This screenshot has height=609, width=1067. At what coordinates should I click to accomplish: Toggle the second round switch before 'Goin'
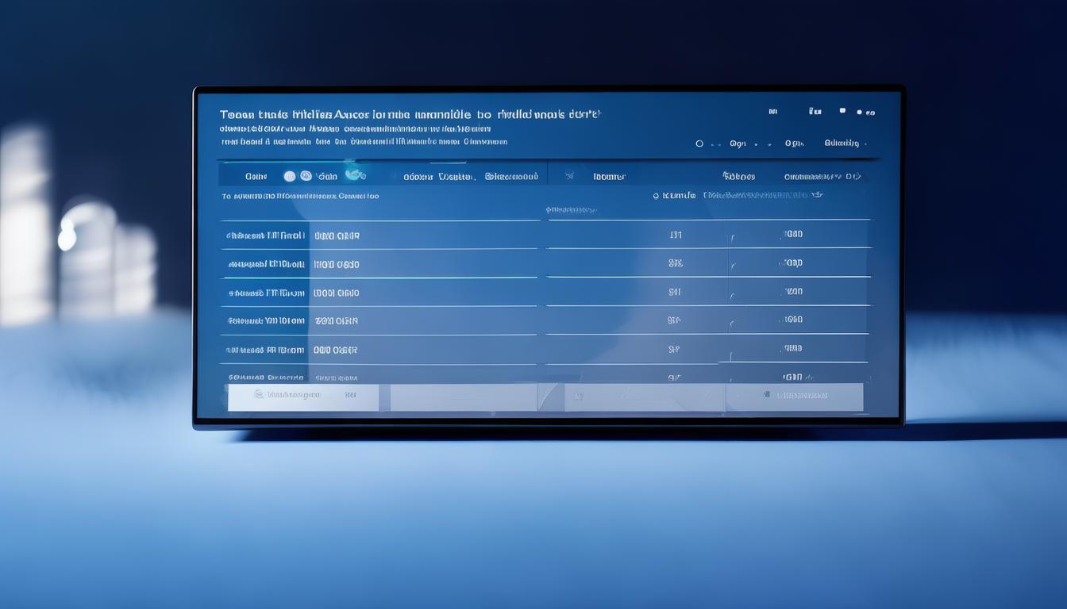tap(306, 176)
